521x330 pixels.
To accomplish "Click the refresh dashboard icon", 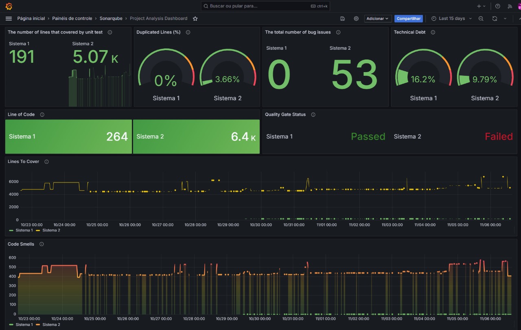I will [x=495, y=19].
